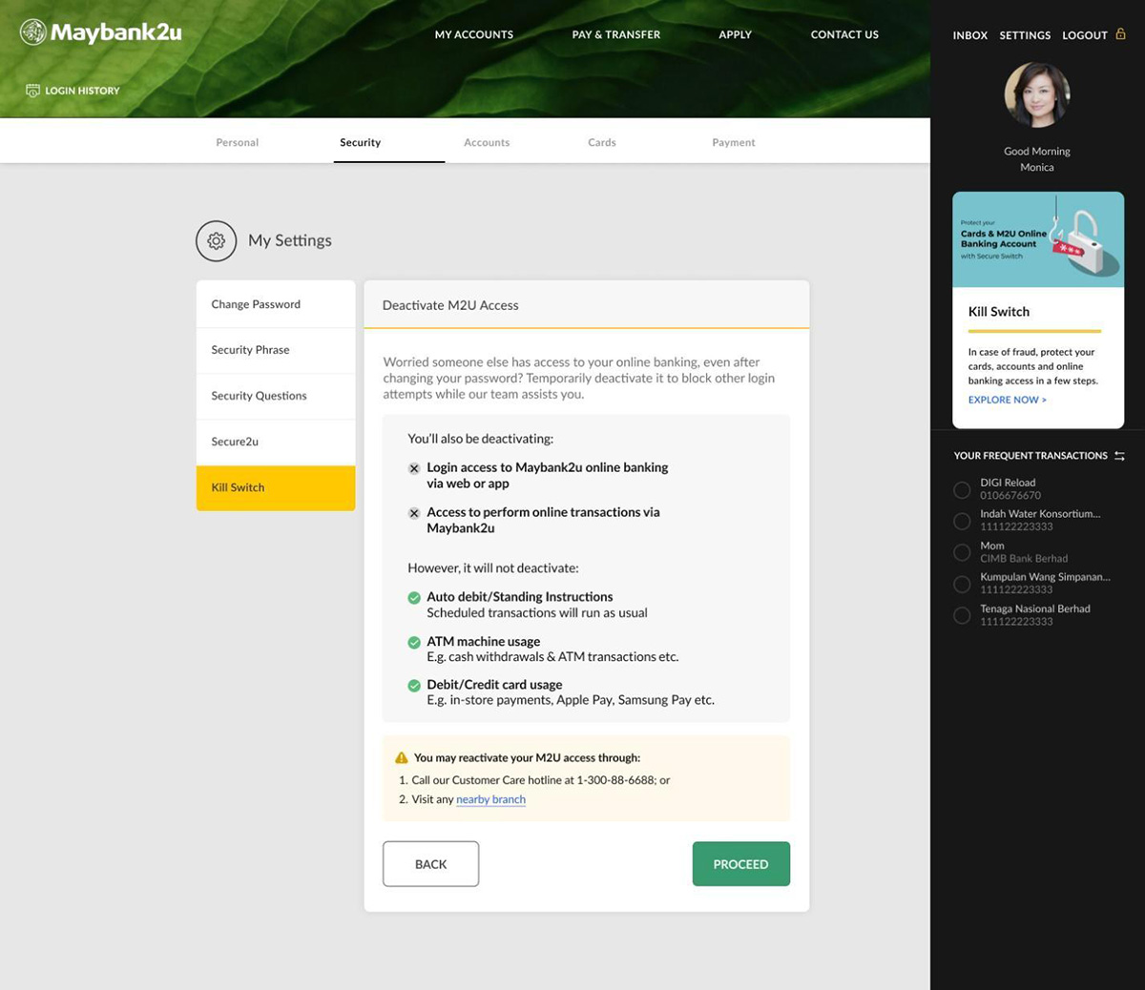Click Explore Now on Kill Switch card

pyautogui.click(x=1008, y=400)
